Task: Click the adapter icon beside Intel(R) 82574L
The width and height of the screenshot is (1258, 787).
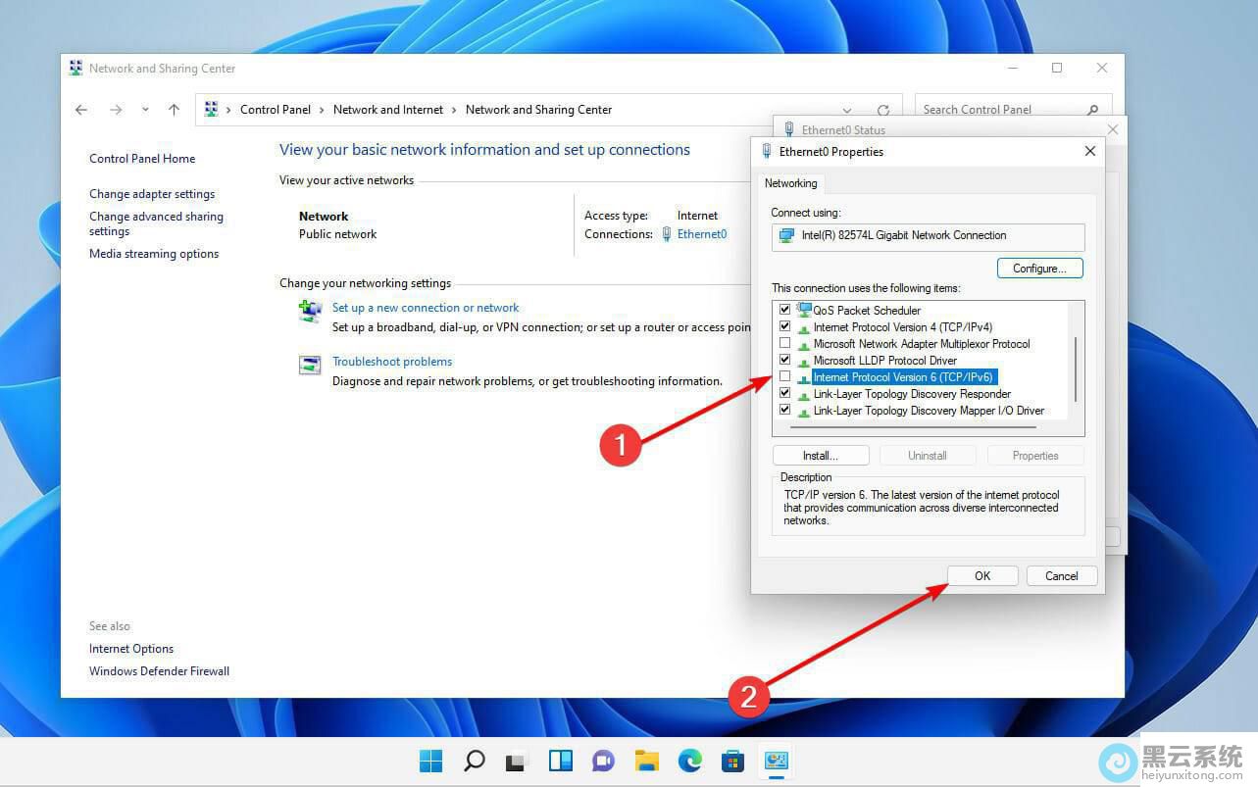Action: (787, 235)
